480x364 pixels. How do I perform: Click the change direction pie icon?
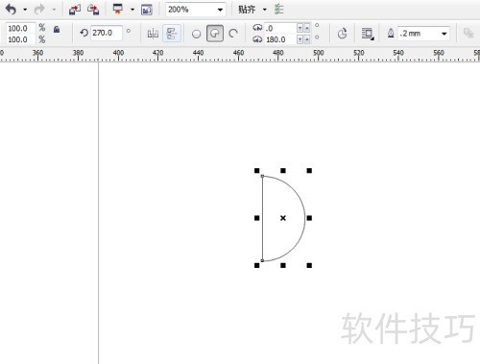point(342,34)
